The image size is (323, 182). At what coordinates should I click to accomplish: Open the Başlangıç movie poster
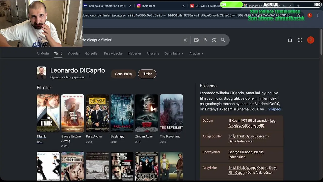[122, 113]
